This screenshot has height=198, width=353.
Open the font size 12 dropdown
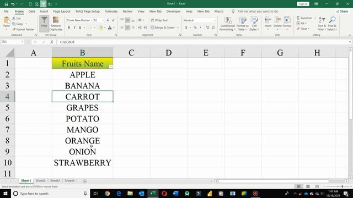103,20
